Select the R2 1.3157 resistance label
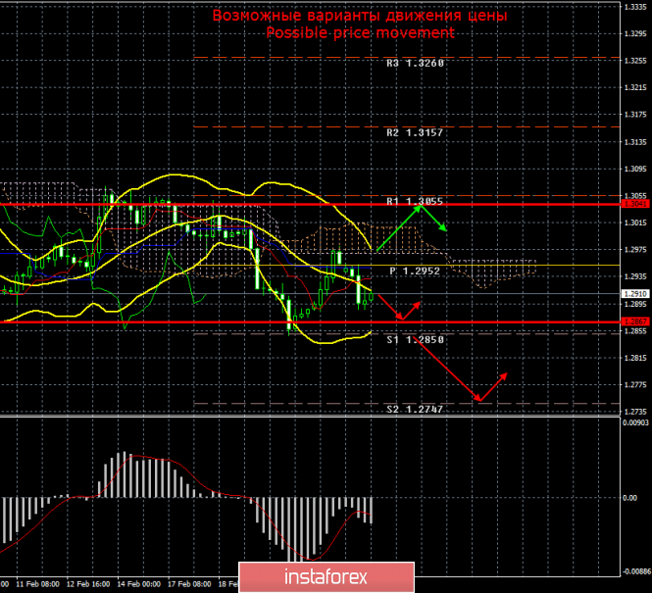Image resolution: width=652 pixels, height=593 pixels. (415, 131)
